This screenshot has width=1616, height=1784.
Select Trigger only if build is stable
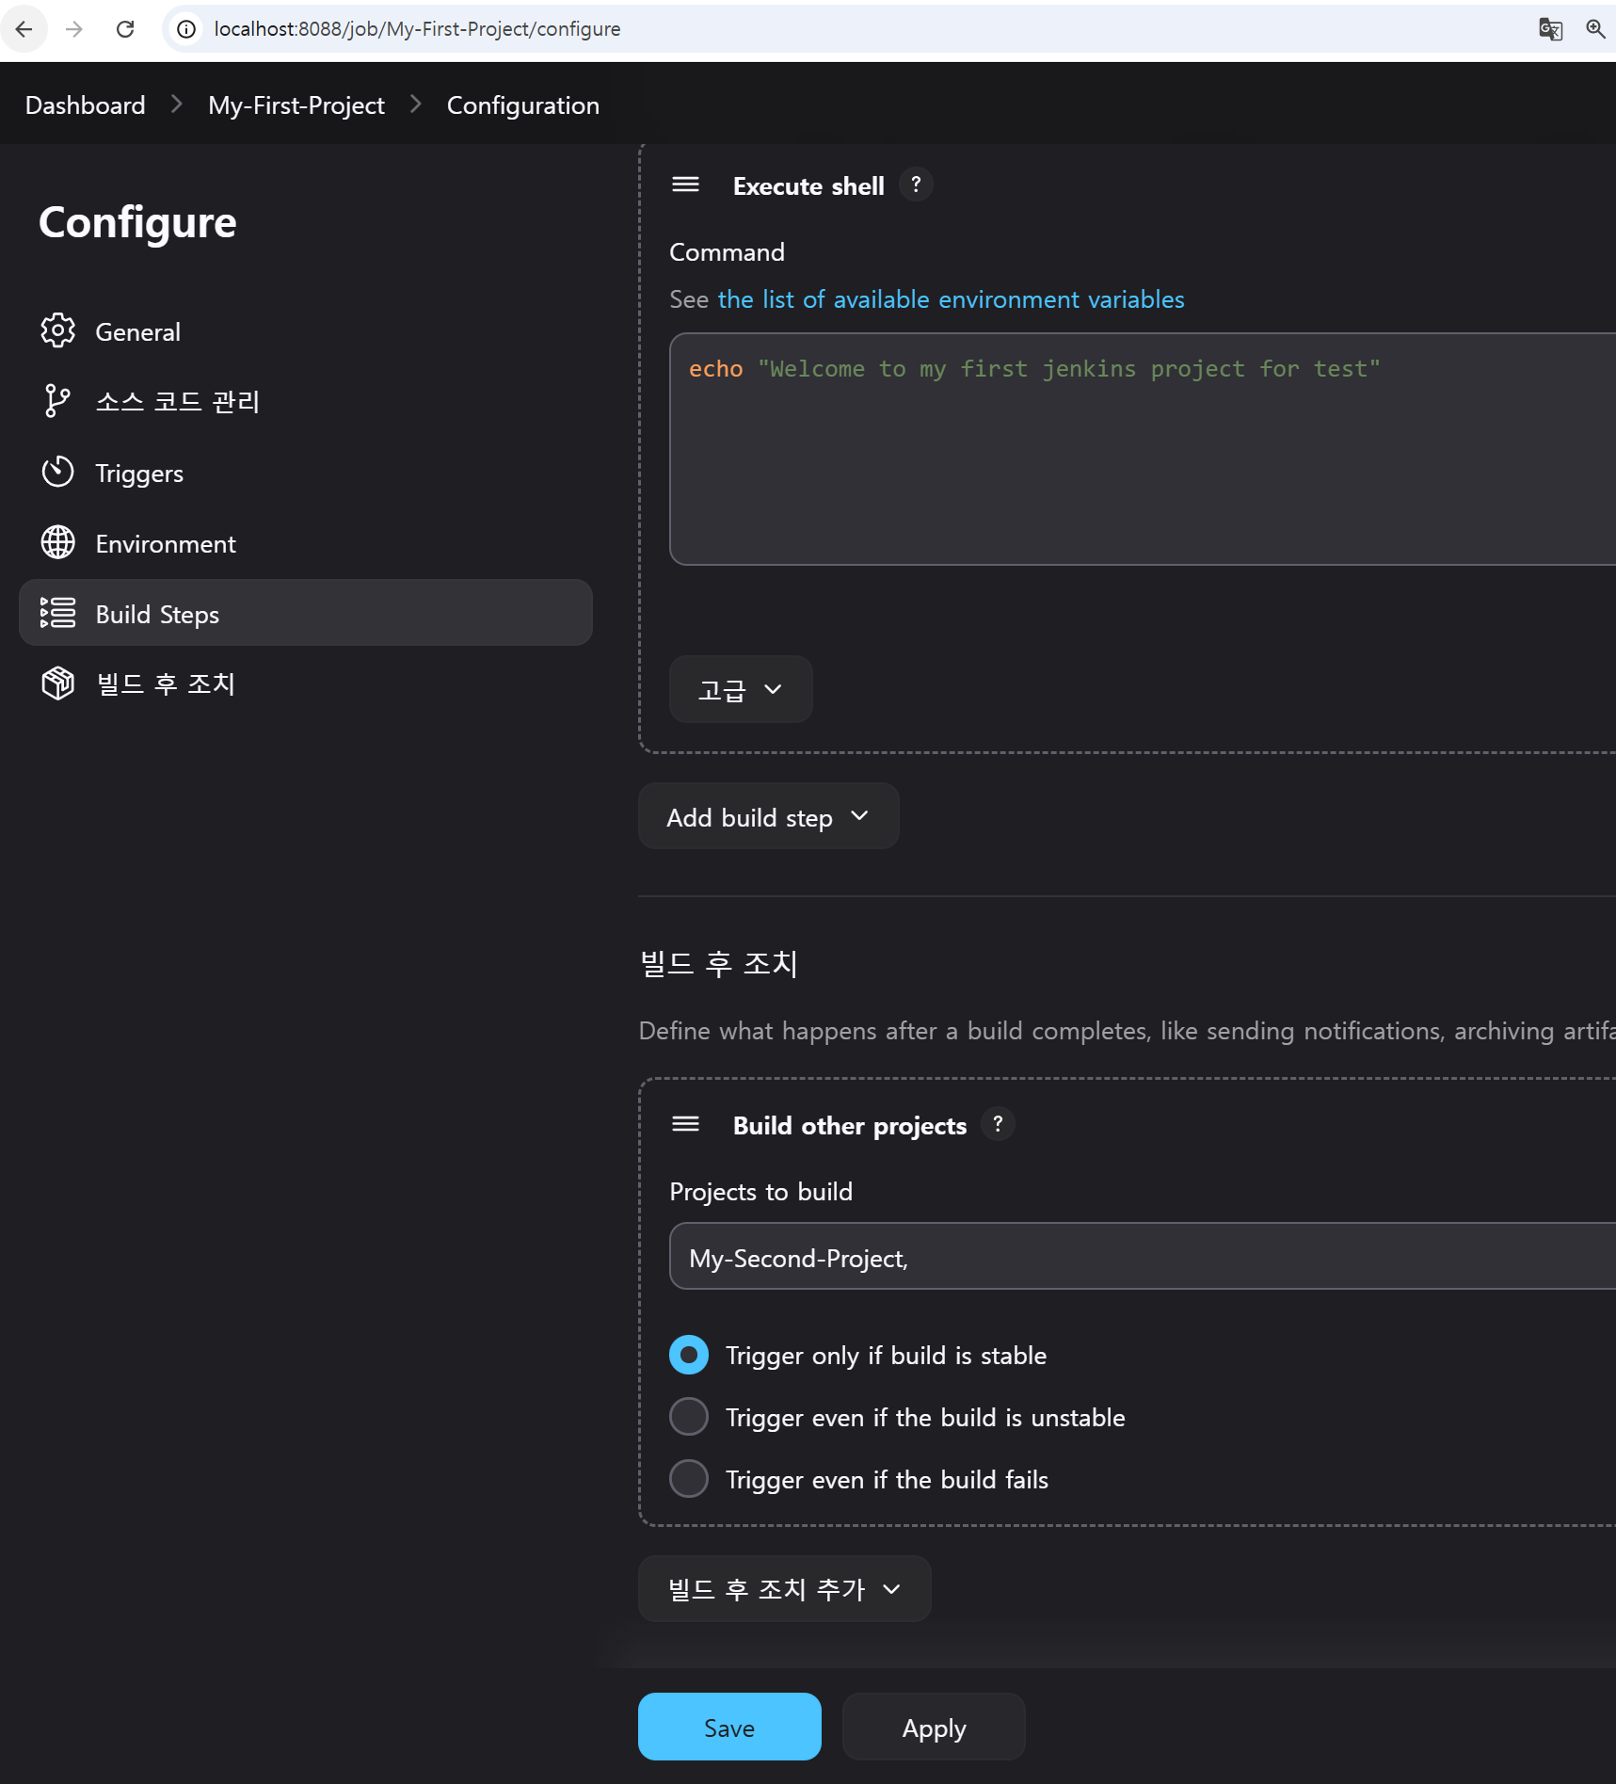(x=689, y=1355)
